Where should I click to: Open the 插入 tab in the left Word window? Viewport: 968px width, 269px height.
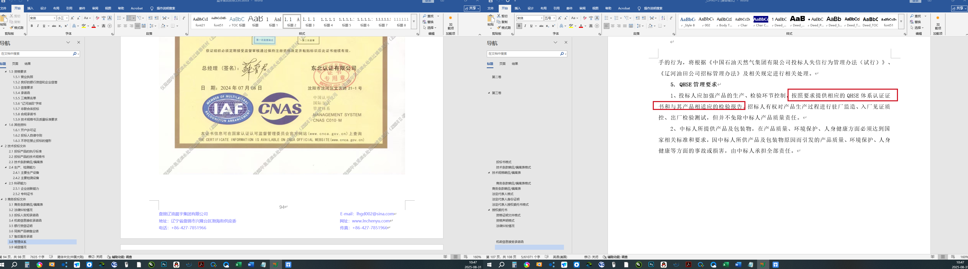click(30, 8)
